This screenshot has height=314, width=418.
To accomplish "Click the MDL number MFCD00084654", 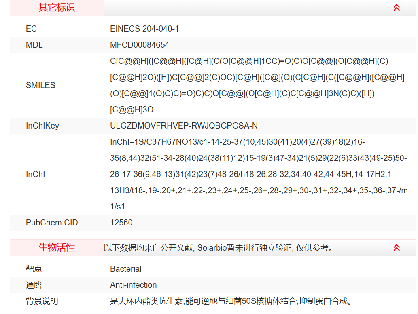I will tap(140, 45).
